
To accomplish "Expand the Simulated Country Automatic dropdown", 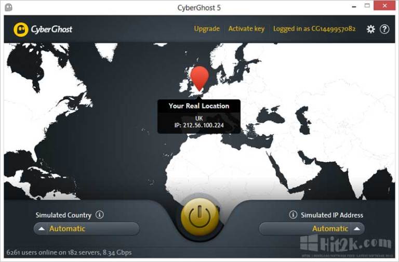I will coord(87,229).
